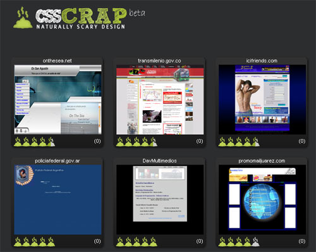Image resolution: width=316 pixels, height=252 pixels.
Task: Rate onthesea.net three piles
Action: (x=34, y=142)
